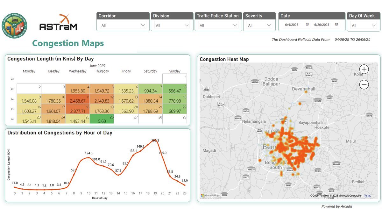Image resolution: width=382 pixels, height=210 pixels.
Task: Click the ASTraM logo
Action: [58, 23]
